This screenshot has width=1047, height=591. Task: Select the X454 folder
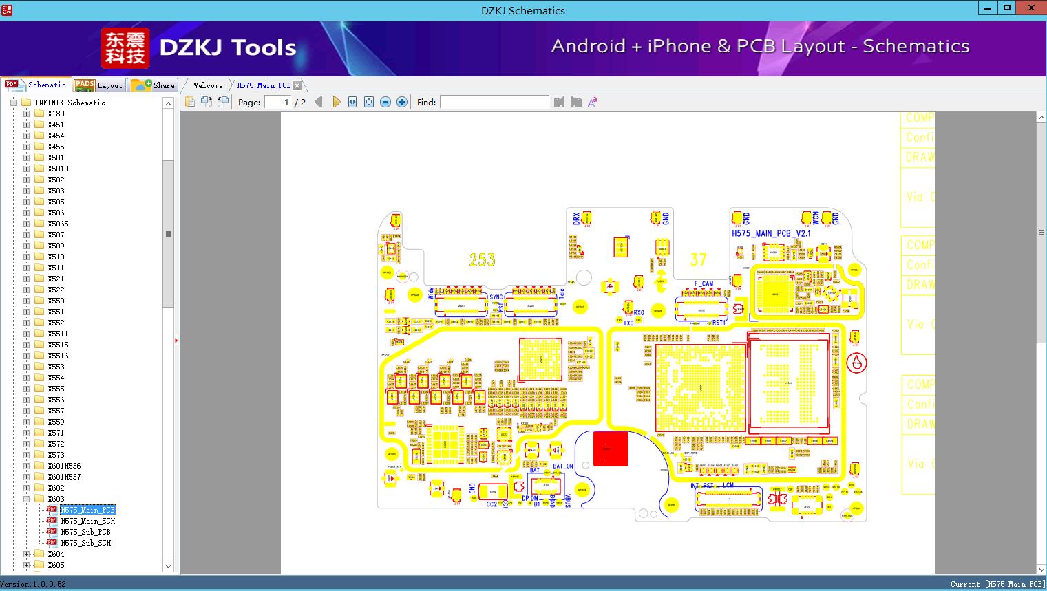[x=56, y=136]
